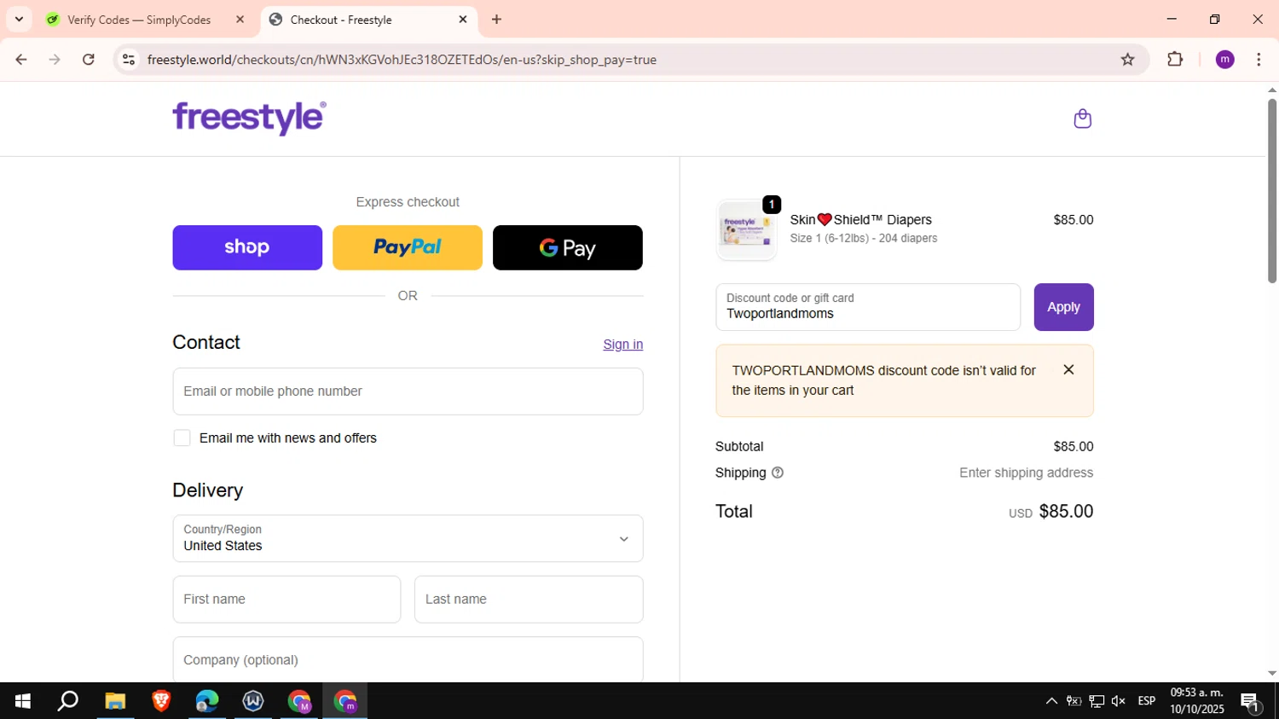Click the Company (optional) field
1279x719 pixels.
[x=408, y=659]
